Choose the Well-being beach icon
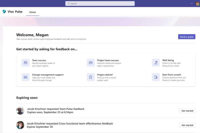The width and height of the screenshot is (200, 133). tap(156, 63)
